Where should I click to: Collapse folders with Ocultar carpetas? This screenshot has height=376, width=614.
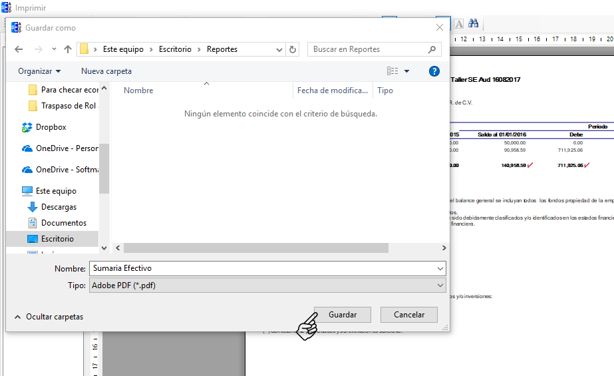pyautogui.click(x=49, y=317)
